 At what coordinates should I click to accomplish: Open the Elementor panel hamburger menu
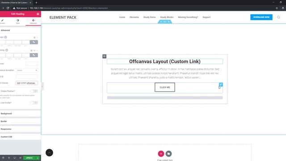pos(38,14)
